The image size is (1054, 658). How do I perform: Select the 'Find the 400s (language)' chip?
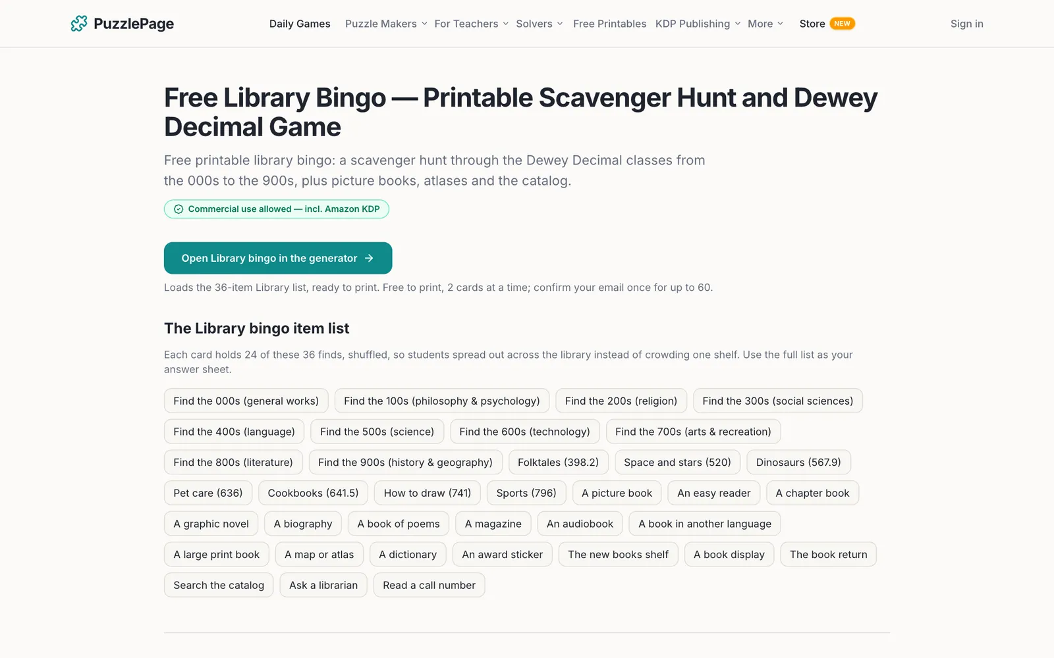[x=234, y=432]
